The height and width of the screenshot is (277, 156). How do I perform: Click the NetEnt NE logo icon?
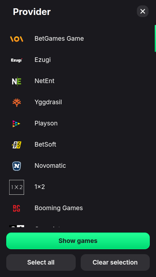point(17,81)
